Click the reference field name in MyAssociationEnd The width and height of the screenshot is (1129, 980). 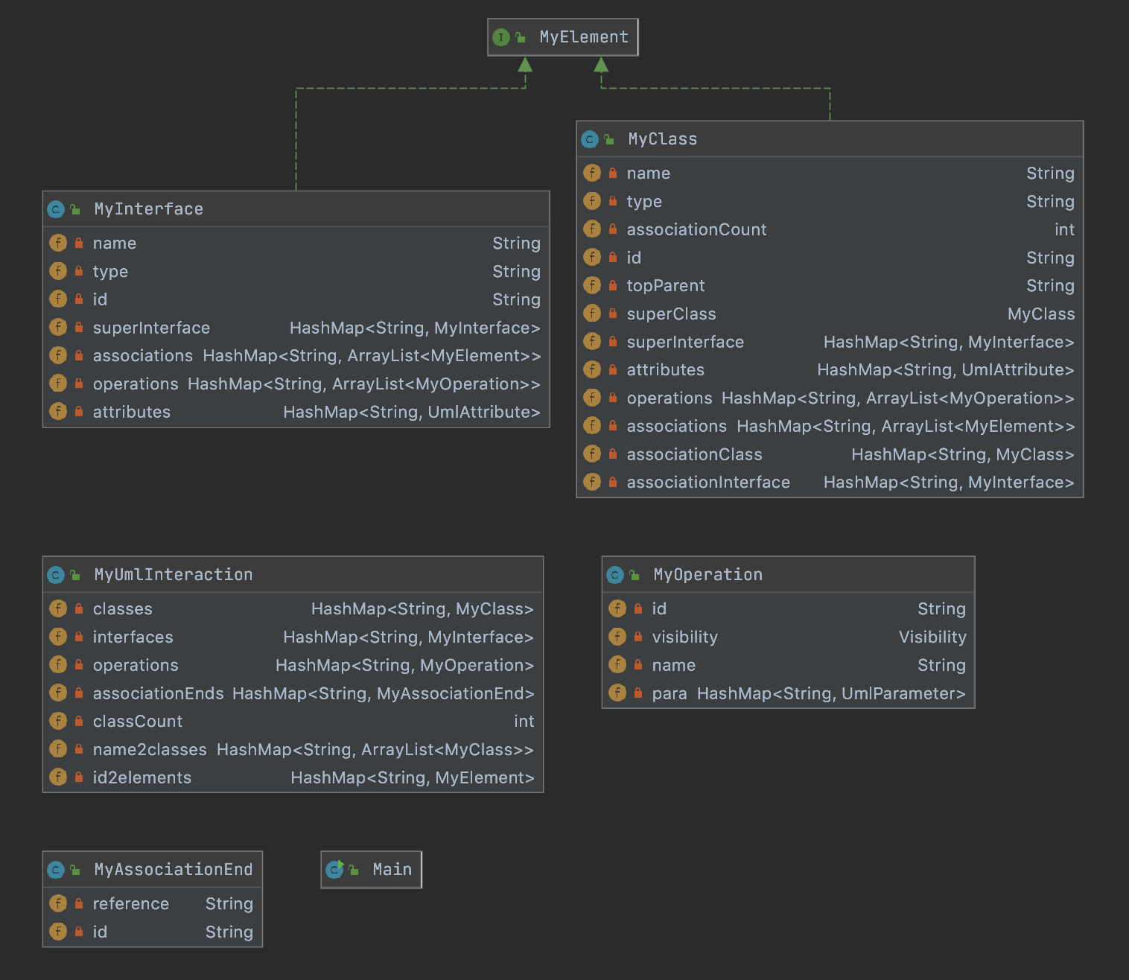(131, 904)
